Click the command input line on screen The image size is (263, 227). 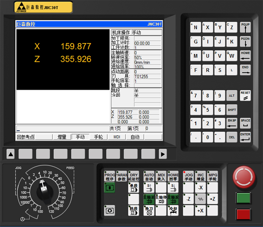pyautogui.click(x=63, y=128)
